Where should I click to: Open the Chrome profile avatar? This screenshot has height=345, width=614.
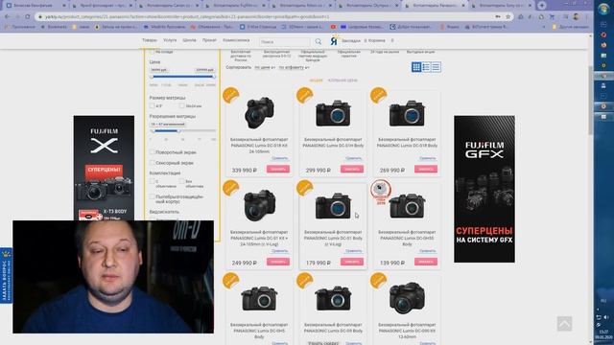[x=576, y=17]
